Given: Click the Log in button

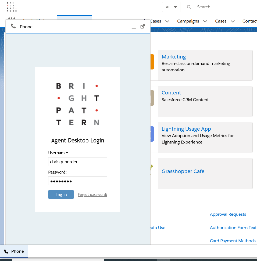Looking at the screenshot, I should (61, 194).
